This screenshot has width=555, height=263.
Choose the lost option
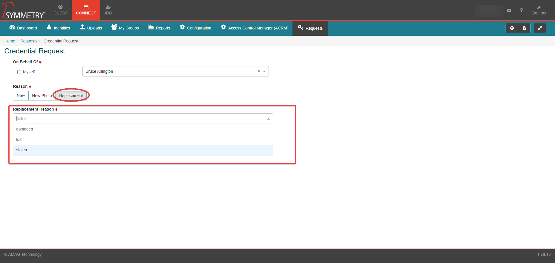click(143, 139)
